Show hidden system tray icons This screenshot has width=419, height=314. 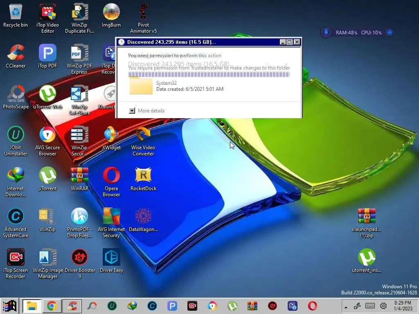[346, 307]
